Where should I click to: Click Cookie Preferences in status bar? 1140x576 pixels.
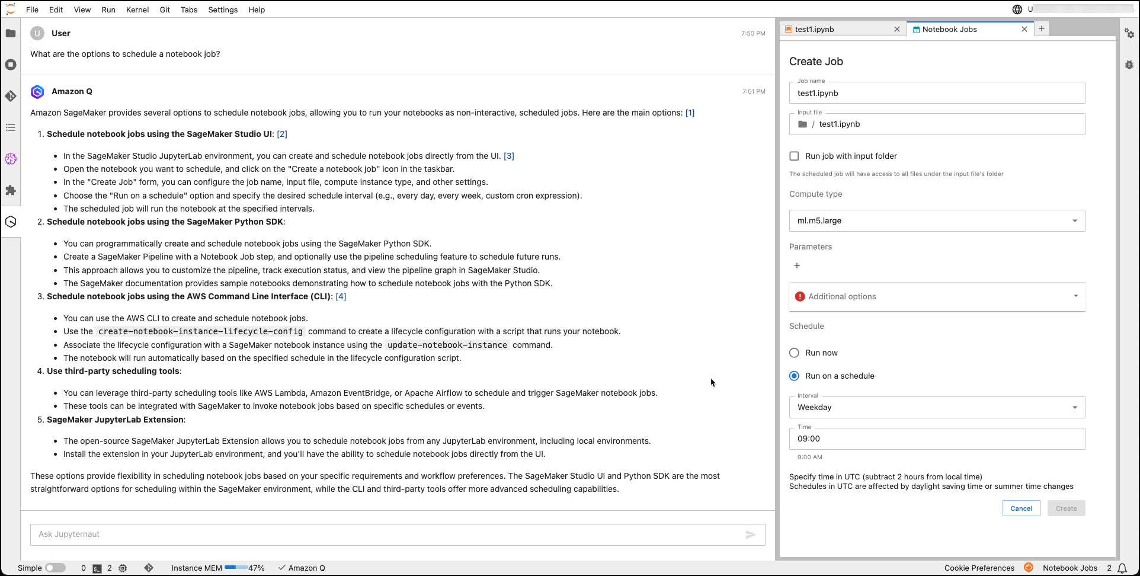979,568
